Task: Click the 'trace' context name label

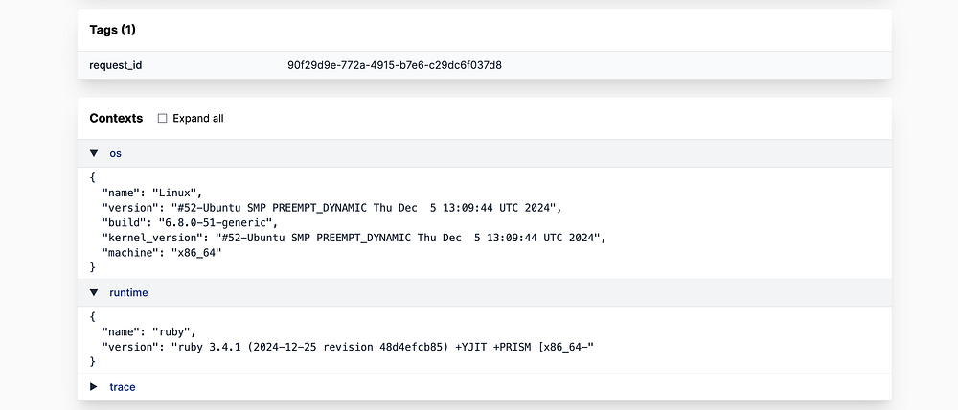Action: tap(123, 387)
